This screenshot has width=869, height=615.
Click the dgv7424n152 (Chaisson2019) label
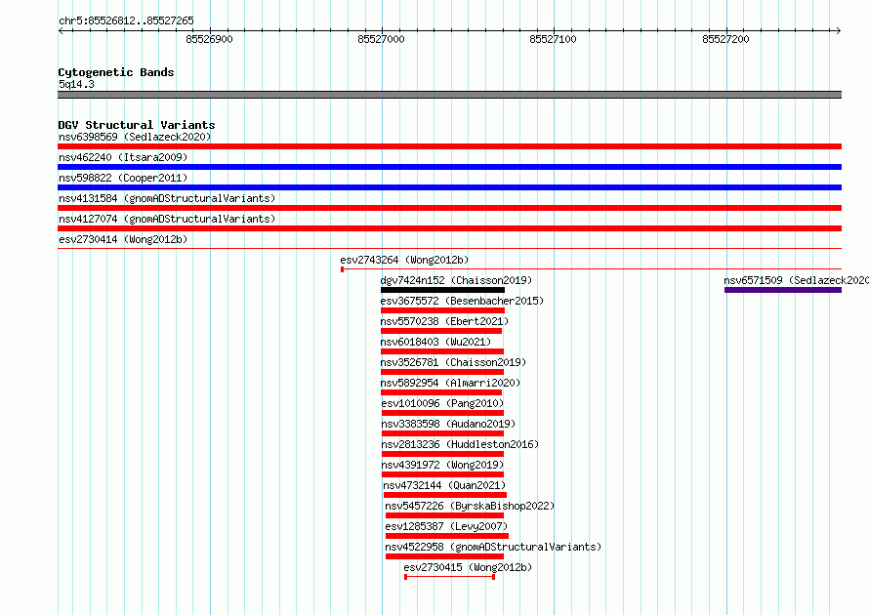[x=456, y=280]
